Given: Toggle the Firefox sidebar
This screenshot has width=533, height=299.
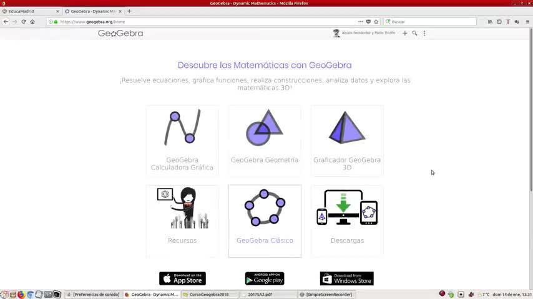Looking at the screenshot, I should click(499, 21).
